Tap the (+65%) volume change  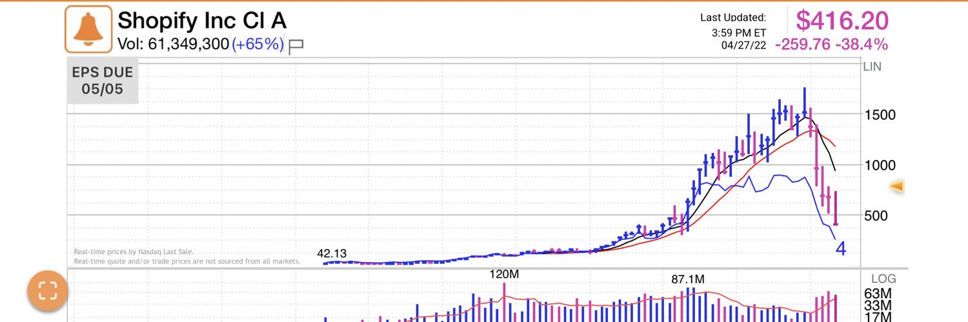point(257,45)
